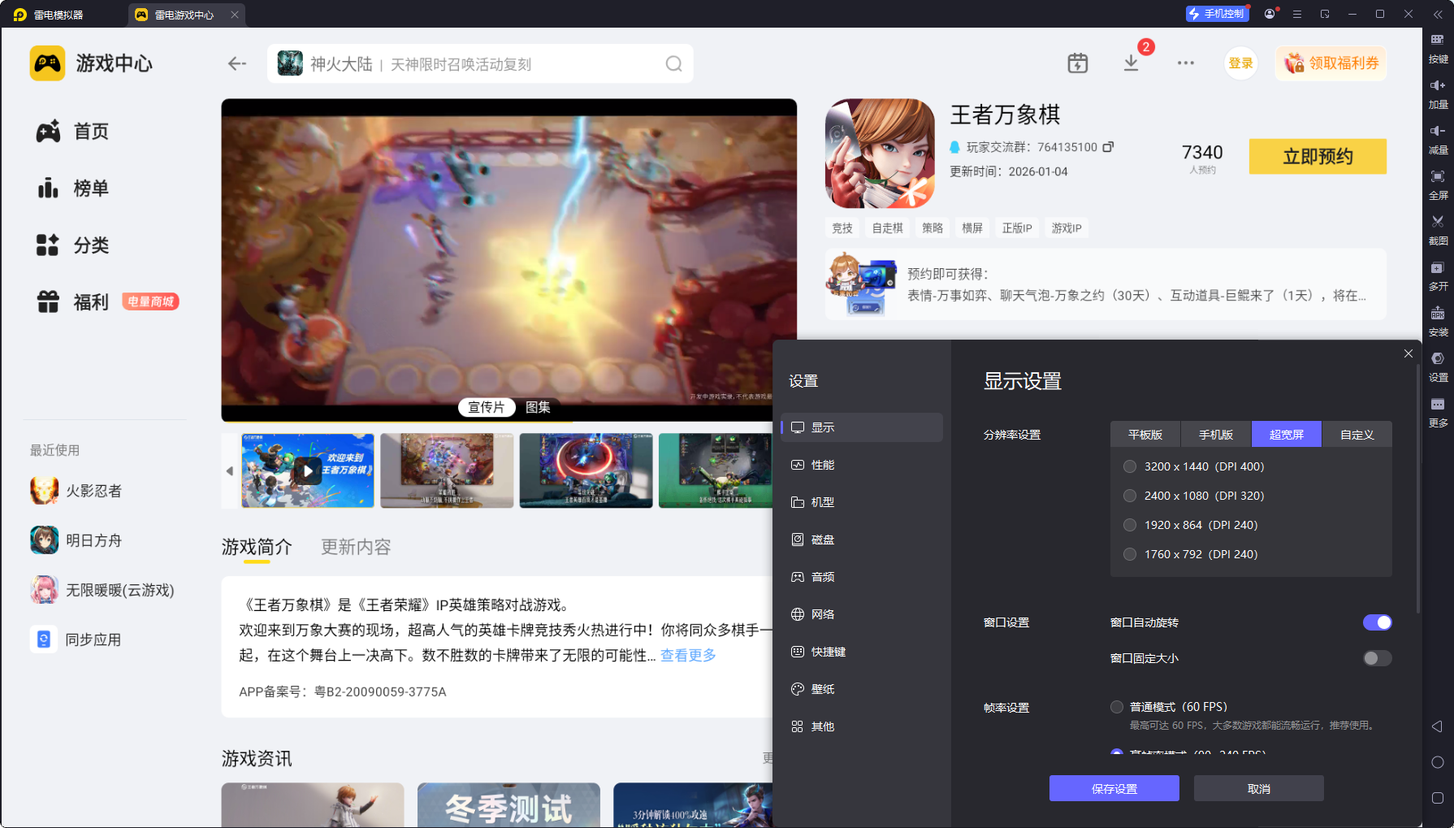Open the more options menu in the top bar

1186,63
